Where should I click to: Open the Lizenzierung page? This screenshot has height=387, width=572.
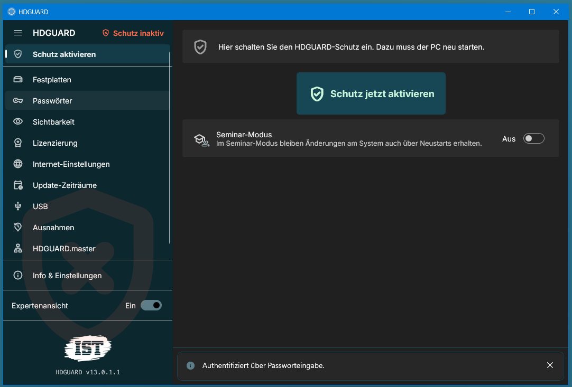88,143
